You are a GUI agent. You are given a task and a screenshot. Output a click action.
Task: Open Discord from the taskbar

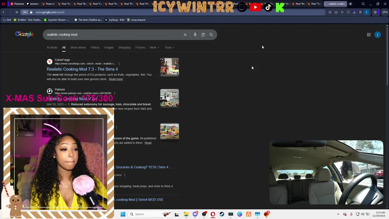point(195,214)
